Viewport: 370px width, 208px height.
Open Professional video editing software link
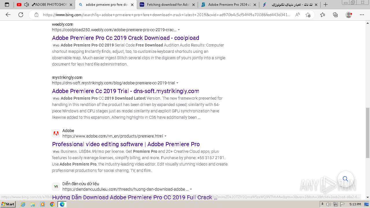click(126, 144)
